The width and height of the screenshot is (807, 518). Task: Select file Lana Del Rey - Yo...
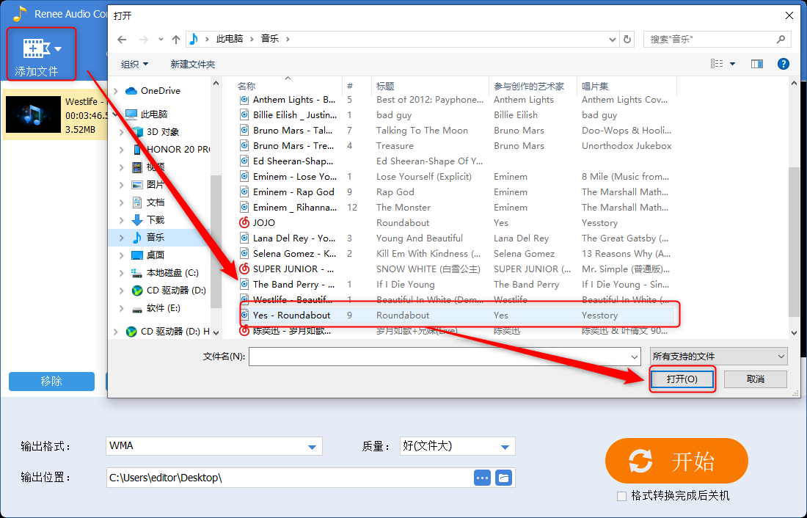(294, 238)
